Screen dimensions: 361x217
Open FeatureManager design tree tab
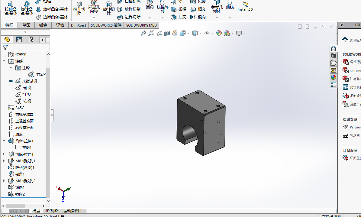pyautogui.click(x=7, y=39)
